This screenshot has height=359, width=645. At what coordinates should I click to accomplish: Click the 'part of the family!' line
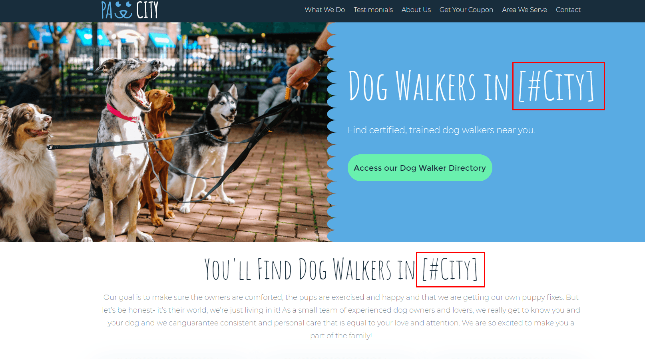click(341, 335)
